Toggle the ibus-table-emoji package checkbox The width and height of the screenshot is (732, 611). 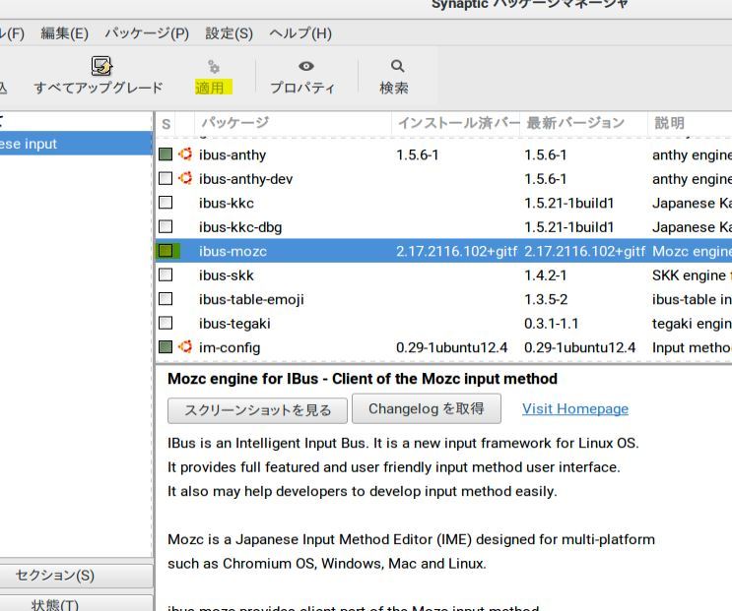[x=166, y=299]
